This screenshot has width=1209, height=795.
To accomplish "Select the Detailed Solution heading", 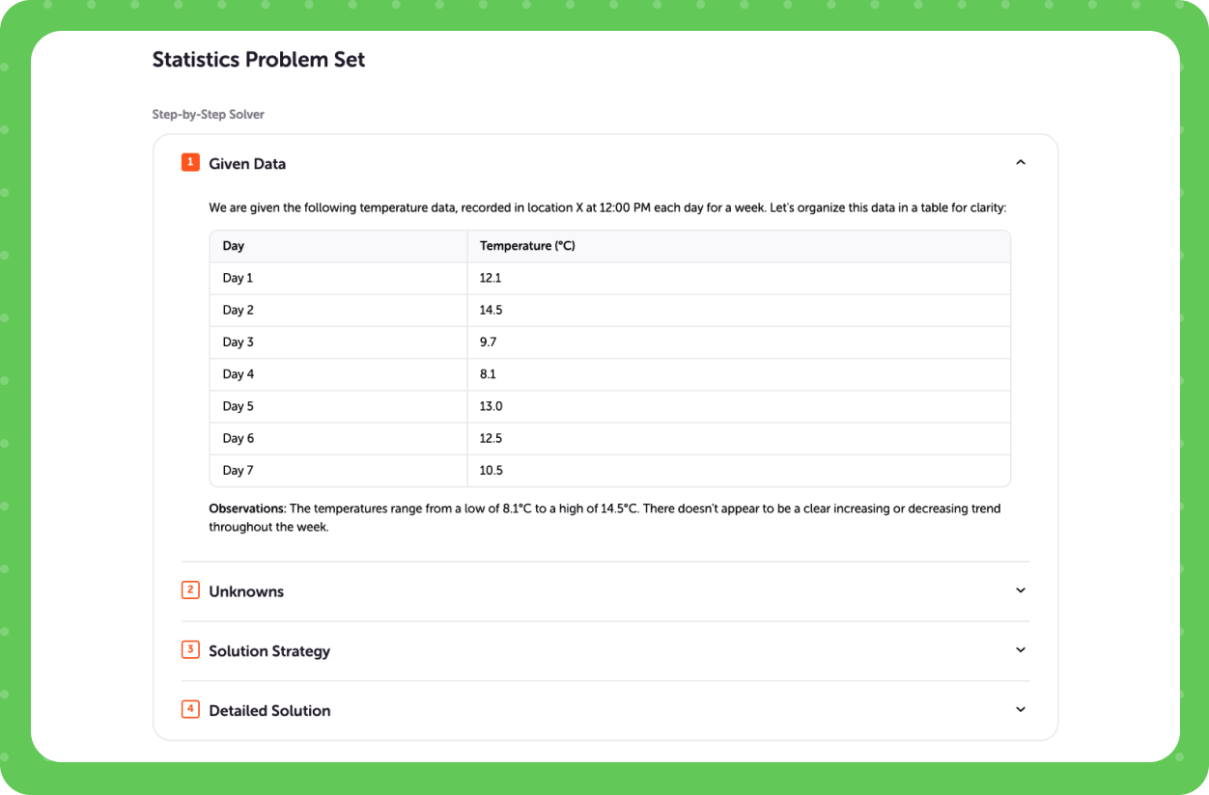I will pos(269,710).
